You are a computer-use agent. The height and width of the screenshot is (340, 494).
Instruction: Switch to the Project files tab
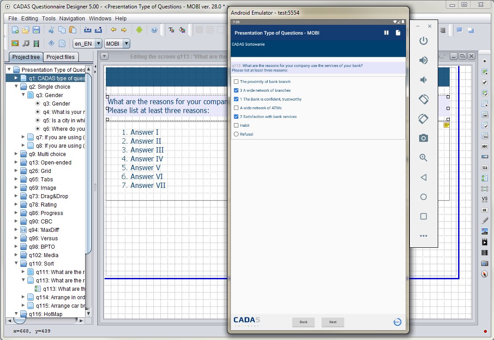click(61, 57)
